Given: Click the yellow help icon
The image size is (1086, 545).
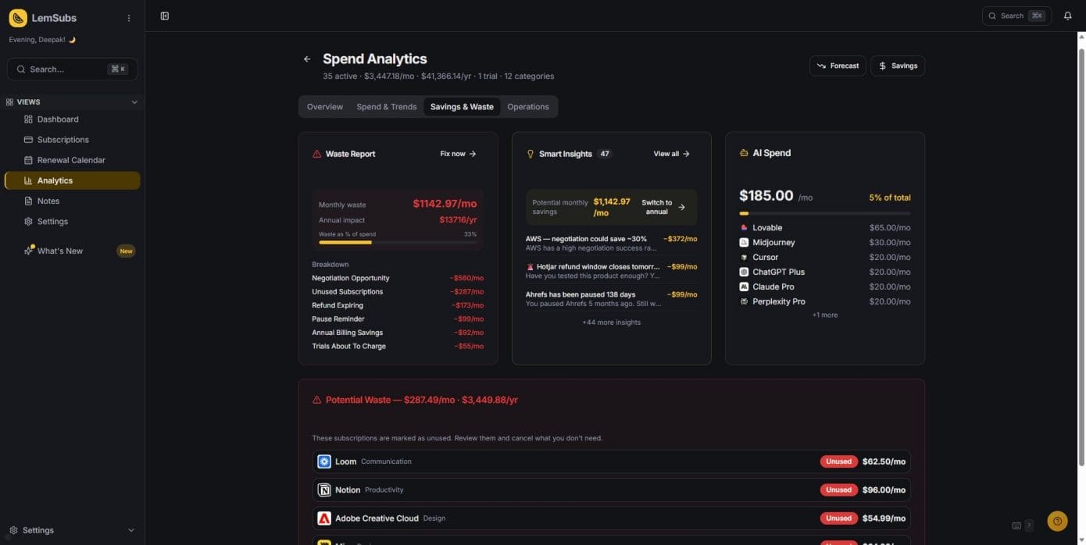Looking at the screenshot, I should pyautogui.click(x=1057, y=521).
